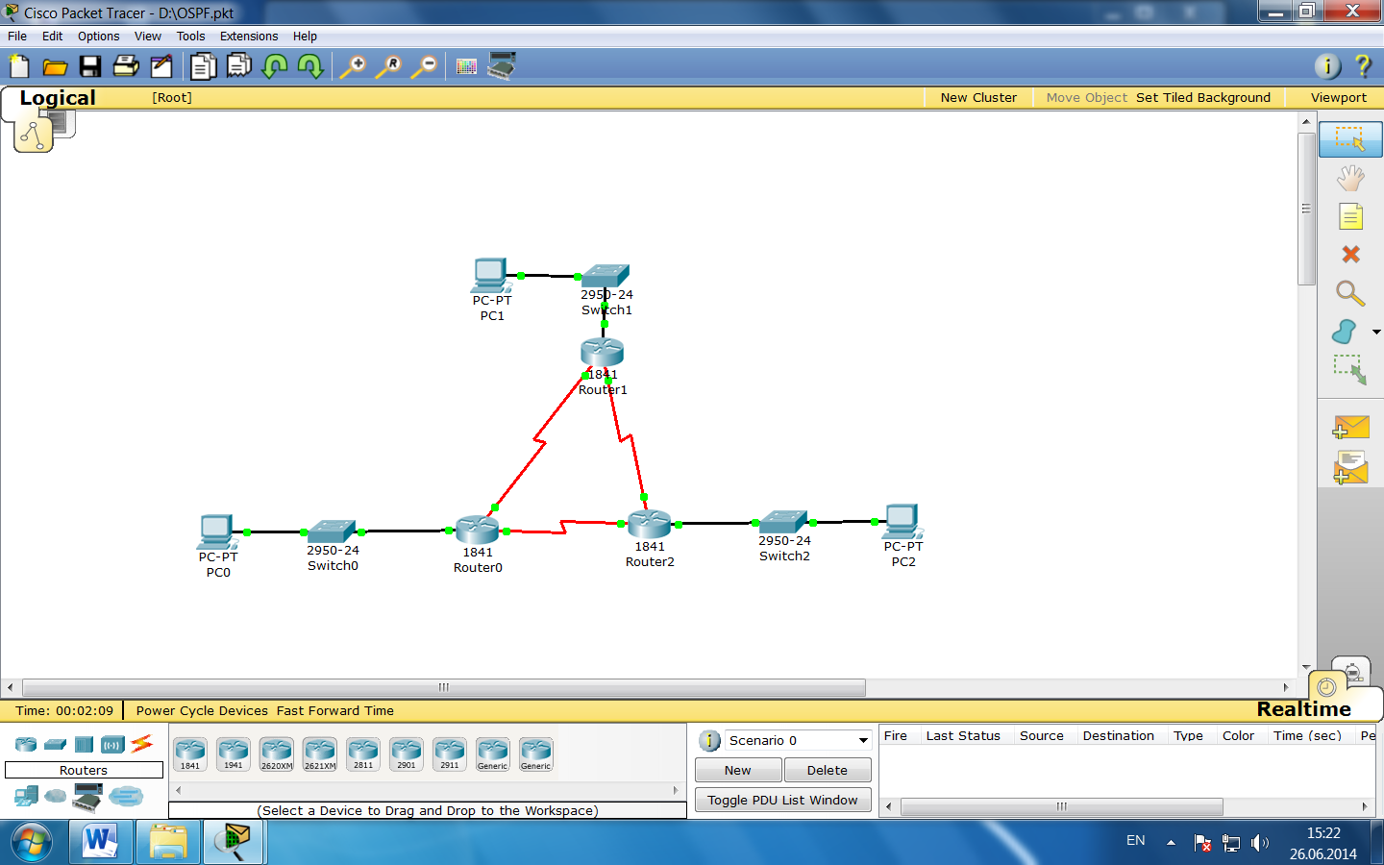The height and width of the screenshot is (865, 1384).
Task: Pick the 1841 router model
Action: 190,754
